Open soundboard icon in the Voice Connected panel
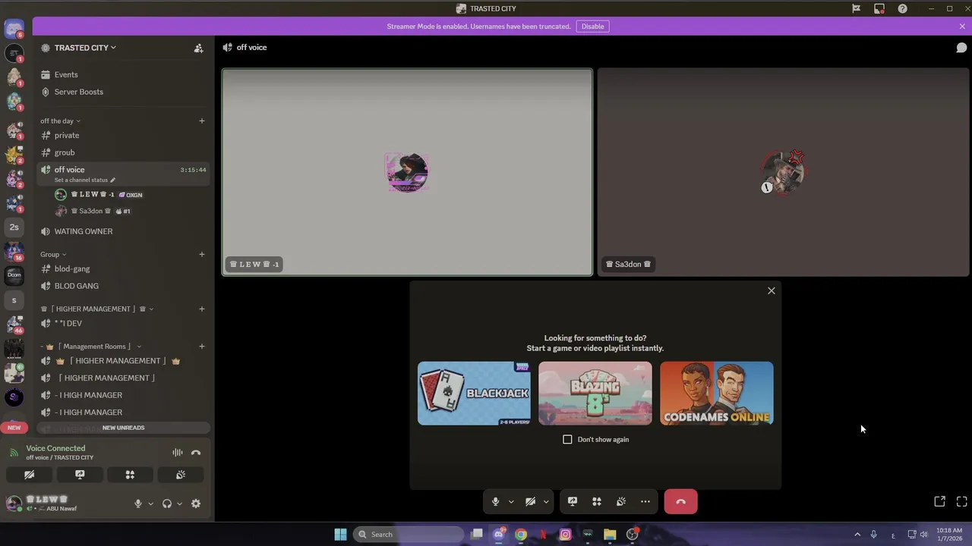 click(181, 475)
